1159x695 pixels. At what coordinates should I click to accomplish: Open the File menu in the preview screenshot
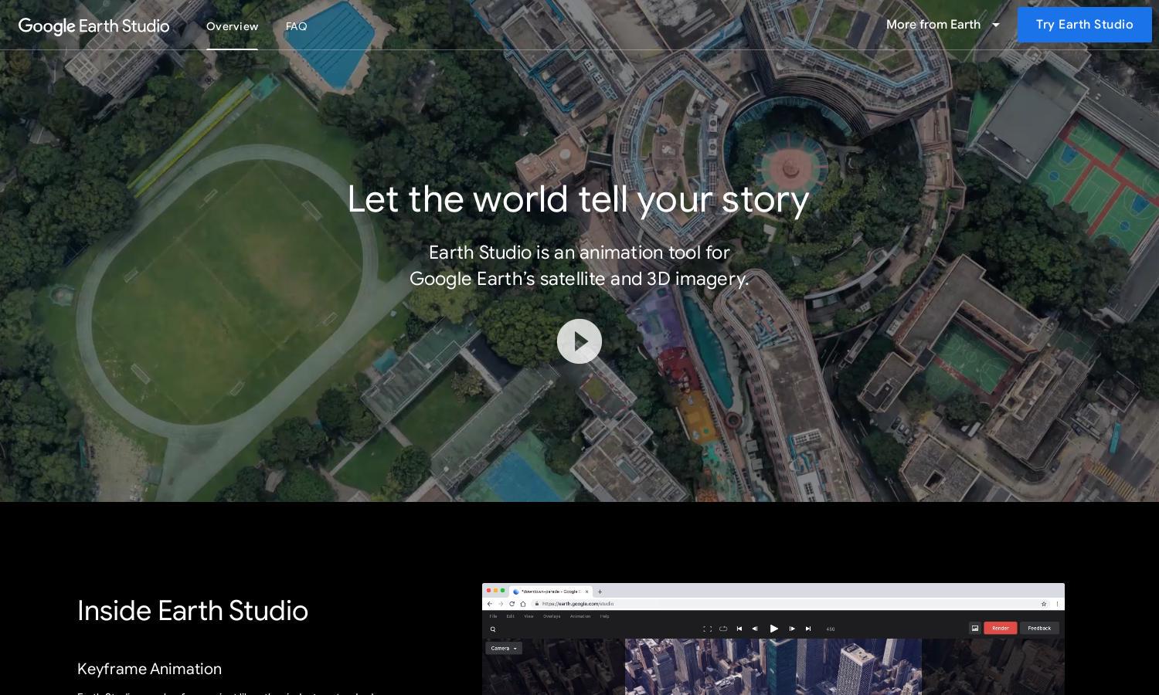click(x=494, y=616)
